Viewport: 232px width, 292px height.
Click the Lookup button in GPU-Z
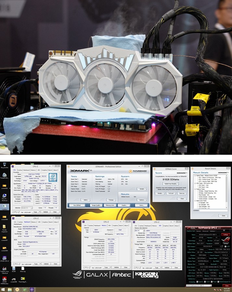click(x=226, y=235)
